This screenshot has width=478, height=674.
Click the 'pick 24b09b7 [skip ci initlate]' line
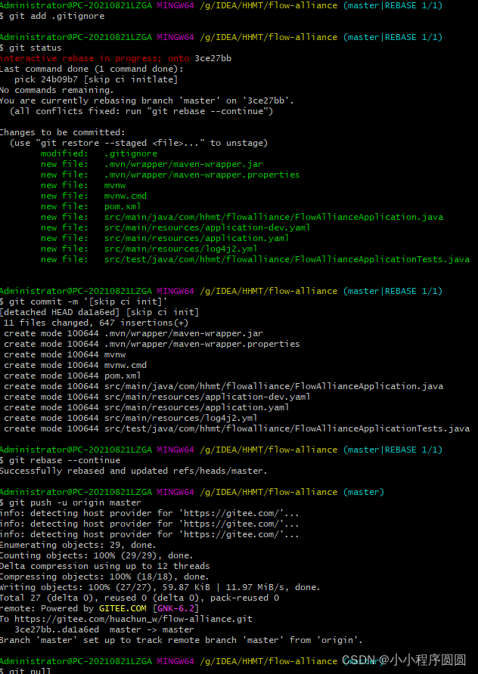[x=96, y=79]
